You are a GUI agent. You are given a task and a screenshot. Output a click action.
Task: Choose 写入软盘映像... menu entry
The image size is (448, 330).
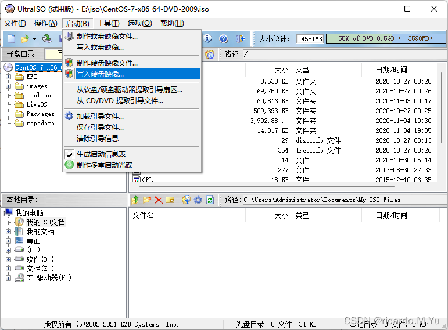132,48
